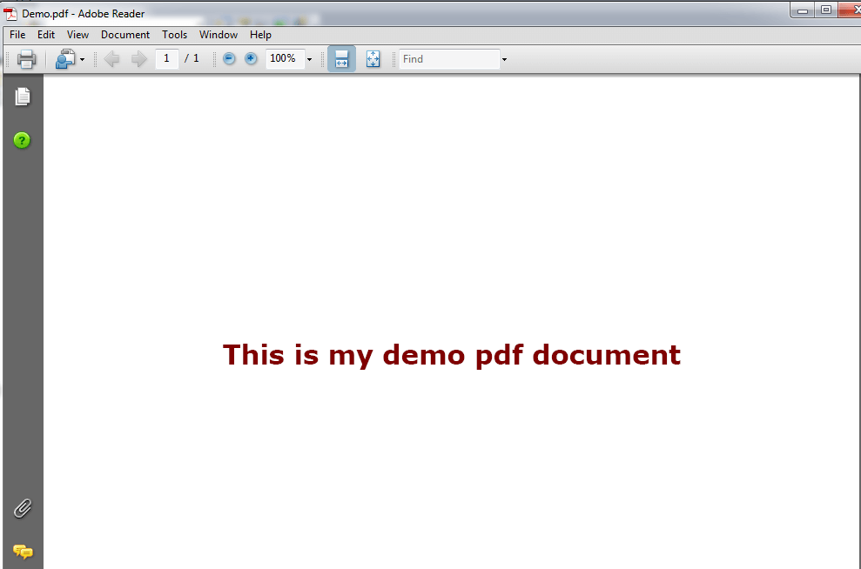Toggle the Fit Width scrolling mode
861x569 pixels.
(341, 59)
